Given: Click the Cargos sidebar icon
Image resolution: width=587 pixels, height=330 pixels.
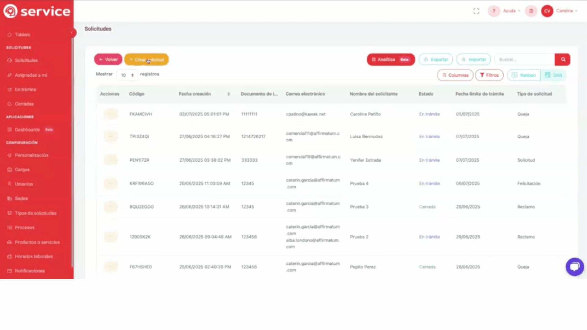Looking at the screenshot, I should pos(9,170).
